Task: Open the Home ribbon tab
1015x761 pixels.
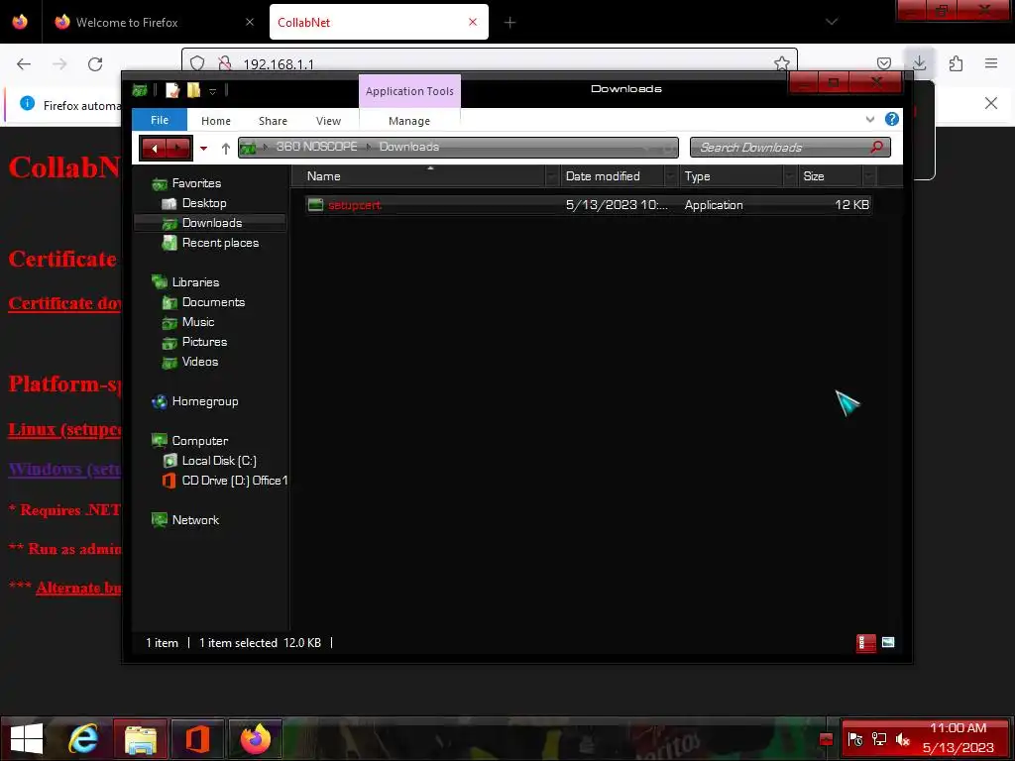Action: click(x=215, y=121)
